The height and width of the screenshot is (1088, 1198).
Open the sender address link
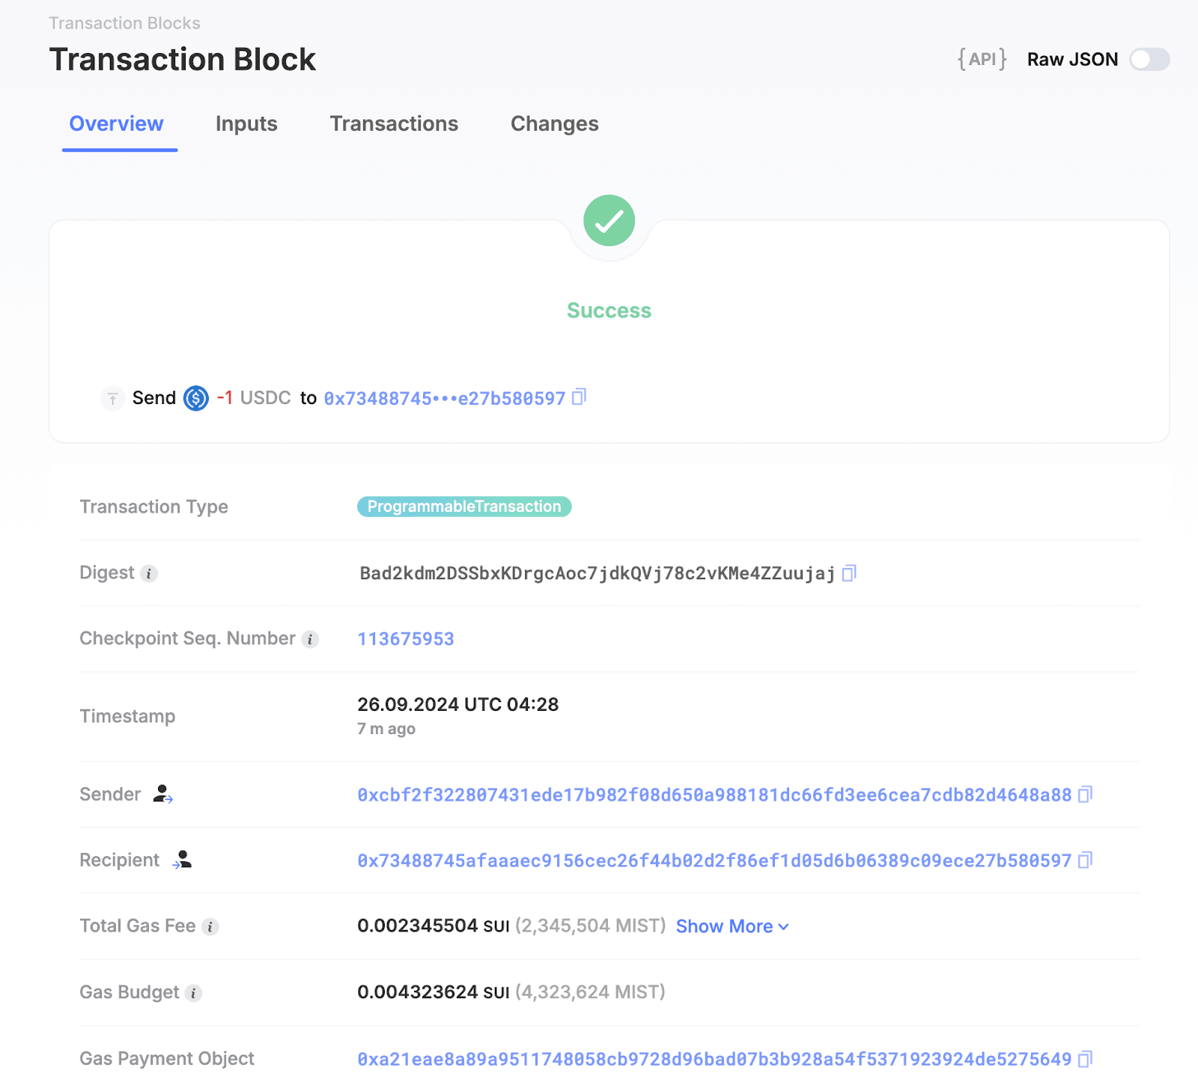(714, 795)
